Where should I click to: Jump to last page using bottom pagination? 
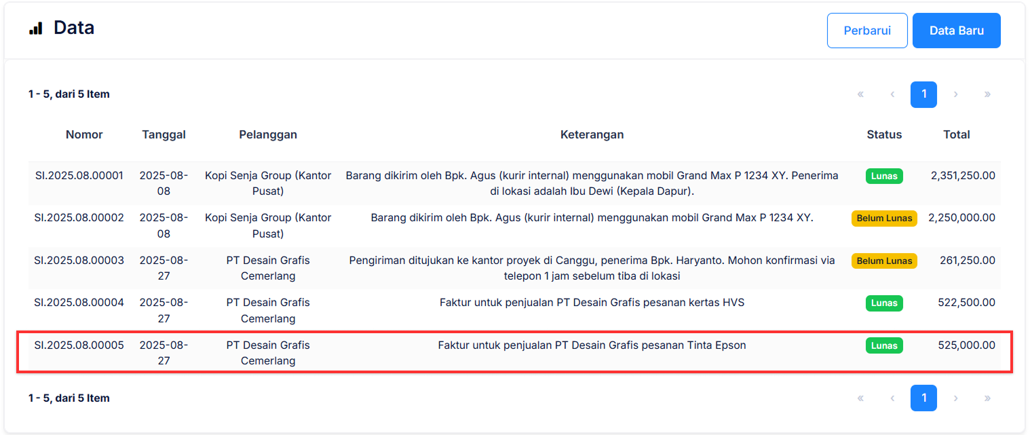(x=987, y=398)
